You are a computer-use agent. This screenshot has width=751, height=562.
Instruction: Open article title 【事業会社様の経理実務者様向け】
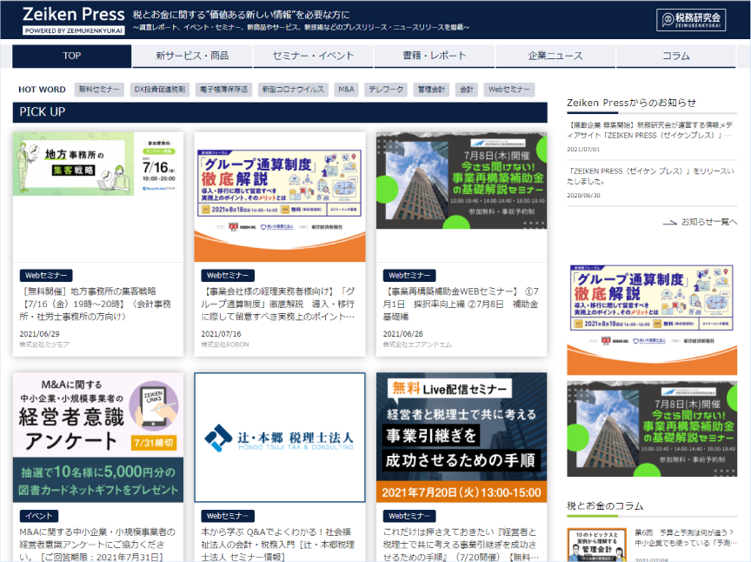point(278,304)
